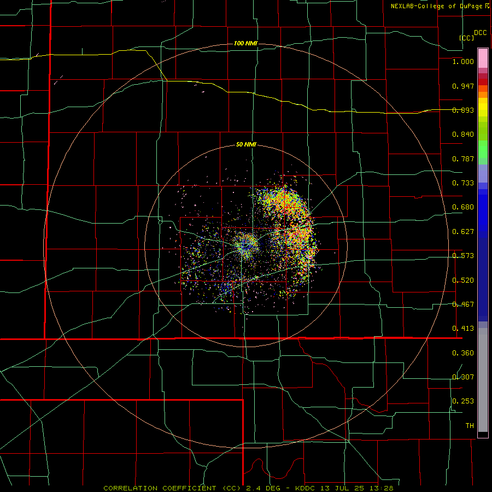The height and width of the screenshot is (492, 492).
Task: Click the 0.360 legend value
Action: pyautogui.click(x=463, y=353)
